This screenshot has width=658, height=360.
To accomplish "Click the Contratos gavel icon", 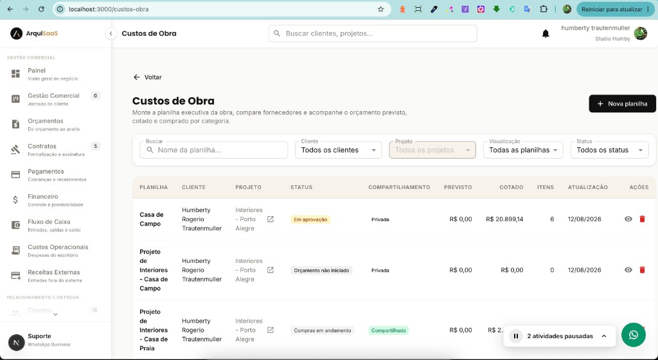I will [15, 149].
